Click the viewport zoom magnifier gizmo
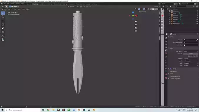199x112 pixels. [136, 21]
